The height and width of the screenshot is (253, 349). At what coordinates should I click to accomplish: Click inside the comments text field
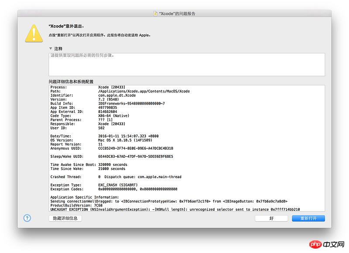187,64
